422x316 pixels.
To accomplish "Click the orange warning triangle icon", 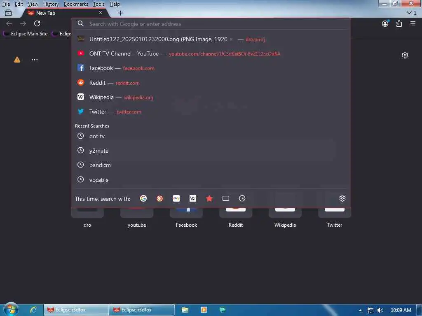I will pos(17,60).
